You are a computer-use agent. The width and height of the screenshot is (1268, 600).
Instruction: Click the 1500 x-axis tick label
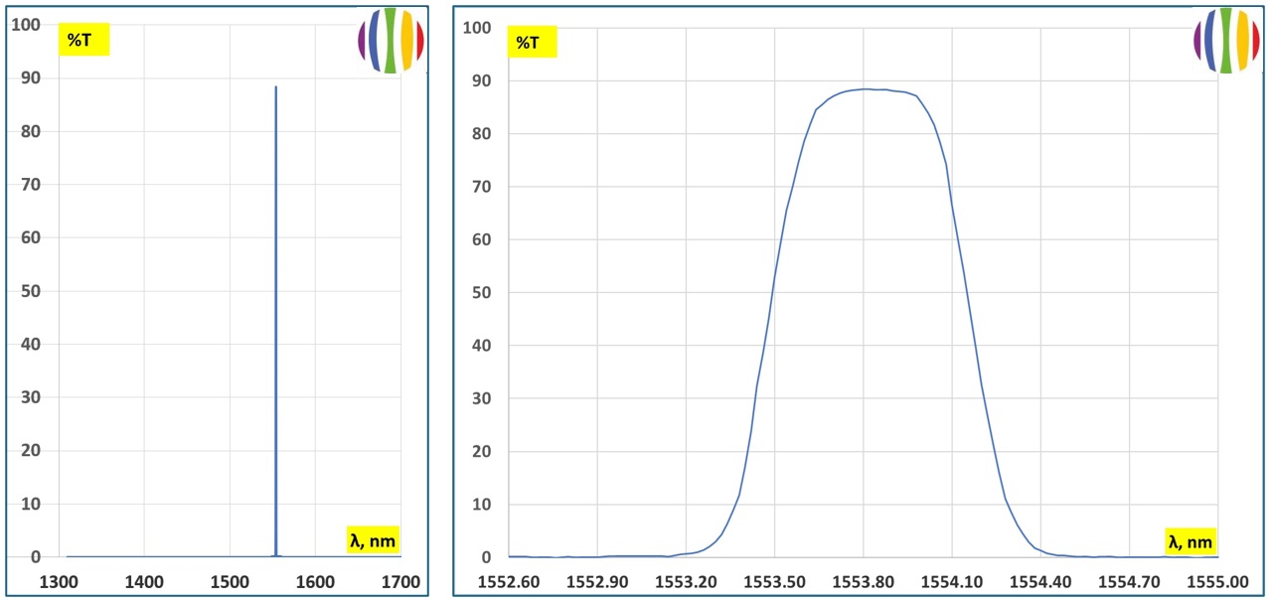point(231,581)
